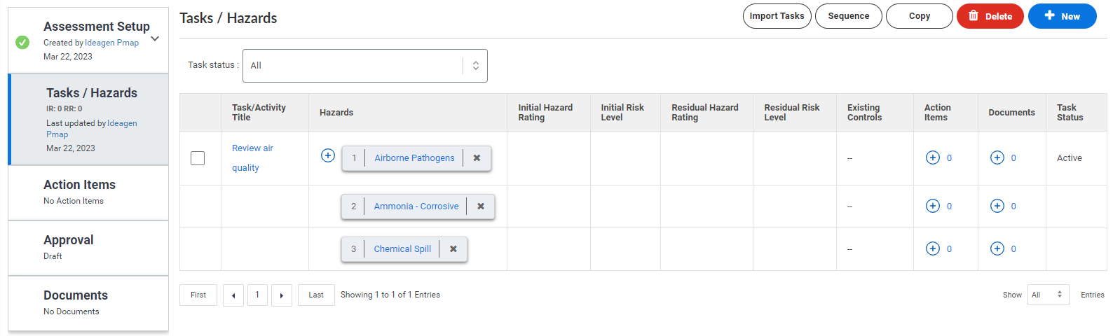1120x336 pixels.
Task: Switch to the Approval section
Action: [x=88, y=248]
